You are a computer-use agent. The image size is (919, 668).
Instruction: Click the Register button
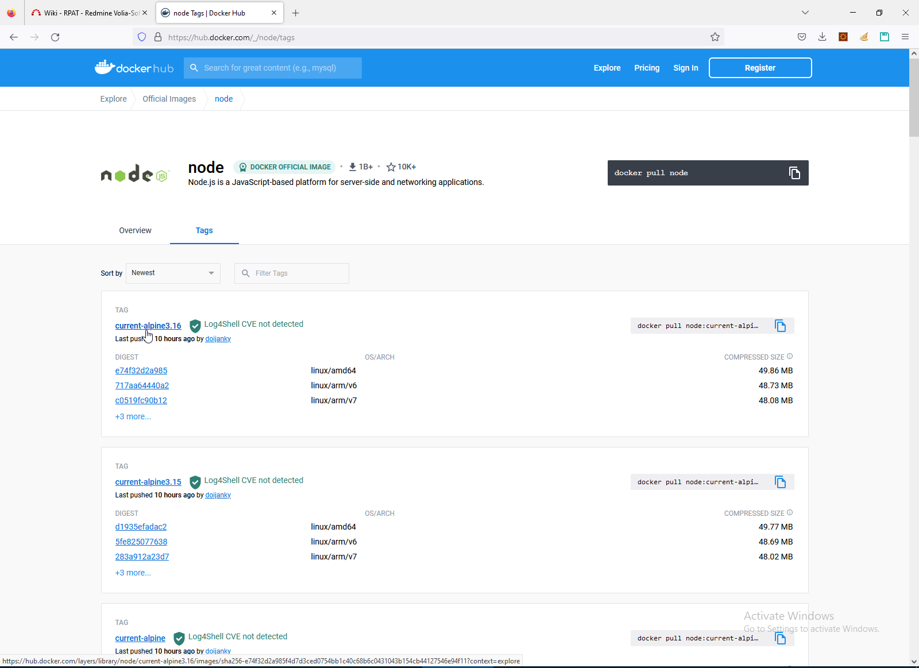[x=760, y=68]
